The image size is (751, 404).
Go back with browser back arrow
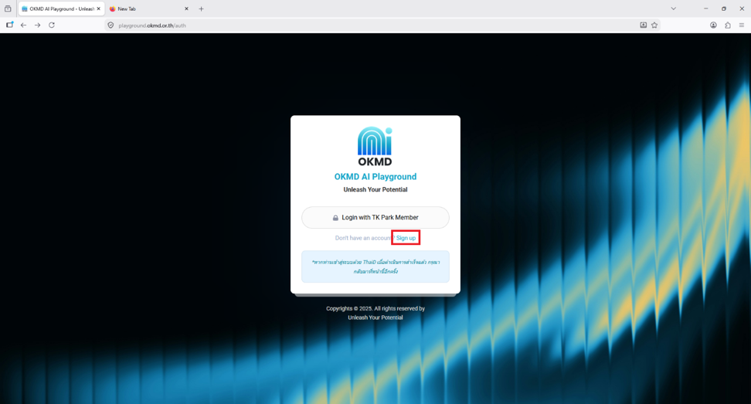click(23, 25)
